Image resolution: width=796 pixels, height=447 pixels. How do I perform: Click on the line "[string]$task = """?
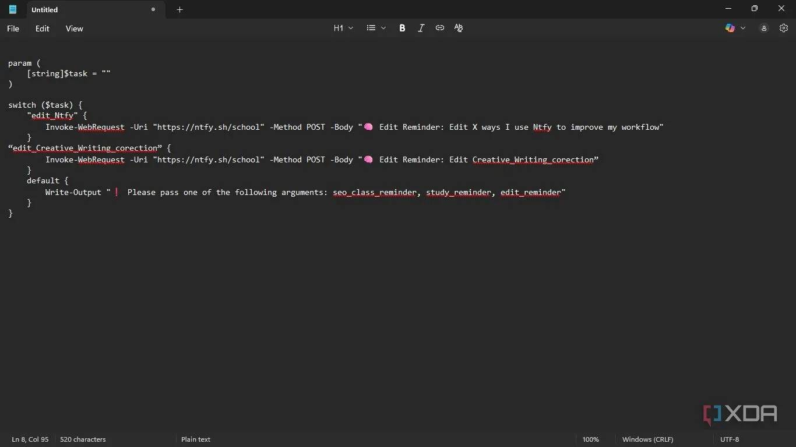click(69, 73)
